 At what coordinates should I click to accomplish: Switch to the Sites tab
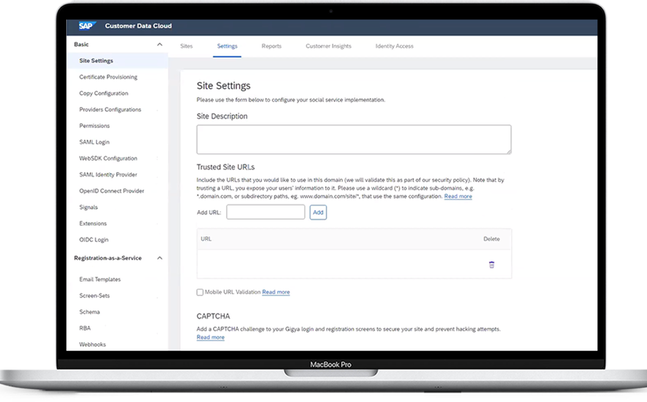186,47
